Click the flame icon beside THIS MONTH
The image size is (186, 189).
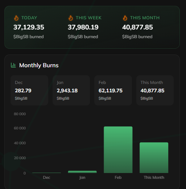click(x=125, y=18)
